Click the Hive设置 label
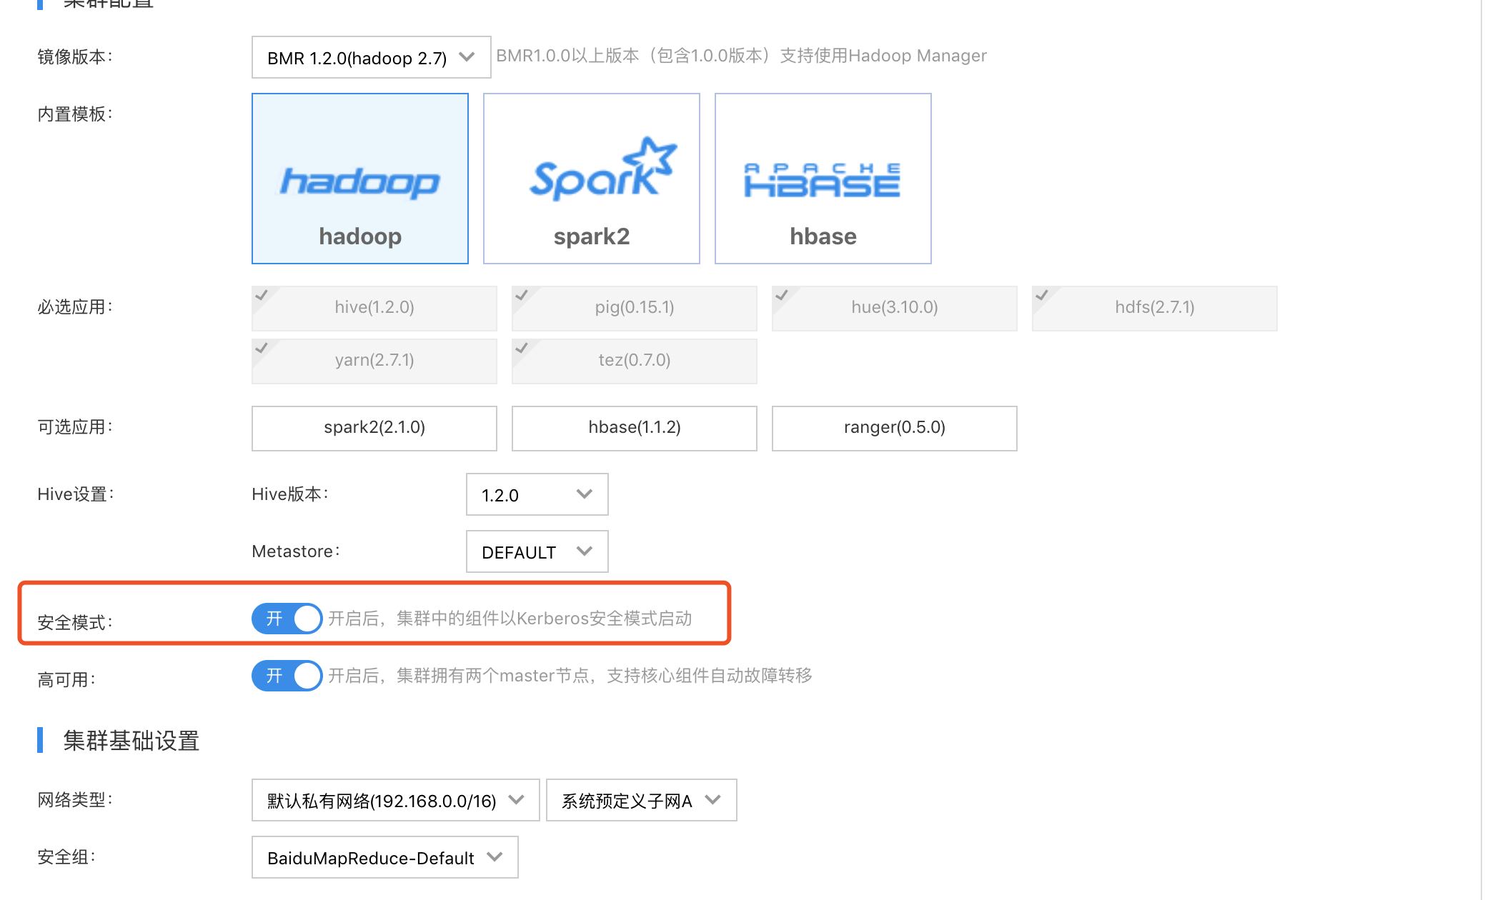 click(x=75, y=494)
